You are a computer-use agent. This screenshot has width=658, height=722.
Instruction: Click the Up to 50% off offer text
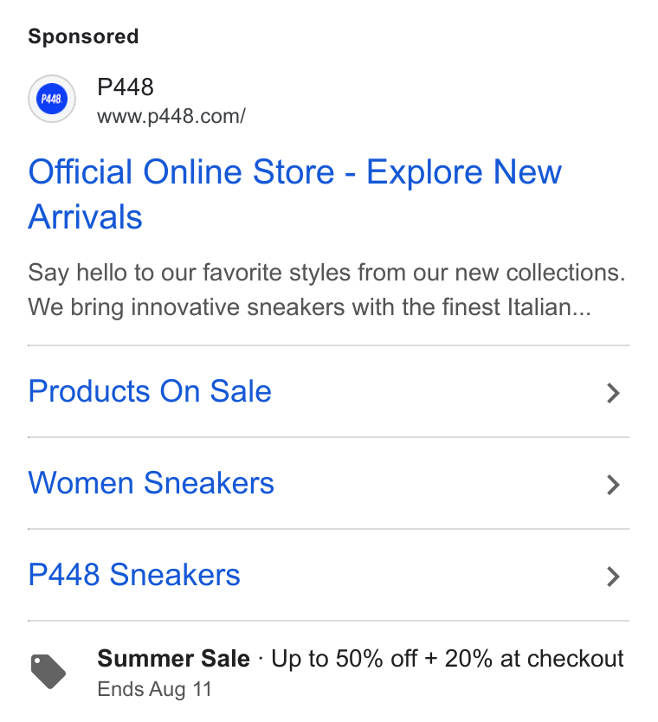click(x=345, y=659)
